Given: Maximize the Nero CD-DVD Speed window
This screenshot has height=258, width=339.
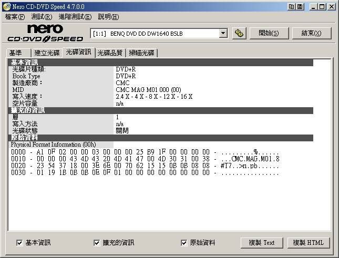Looking at the screenshot, I should [322, 7].
